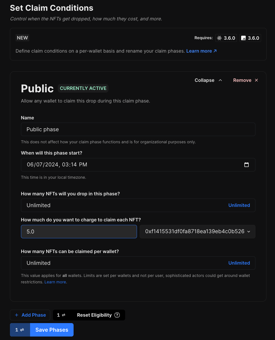Click the X icon next to Remove
275x340 pixels.
pyautogui.click(x=256, y=80)
